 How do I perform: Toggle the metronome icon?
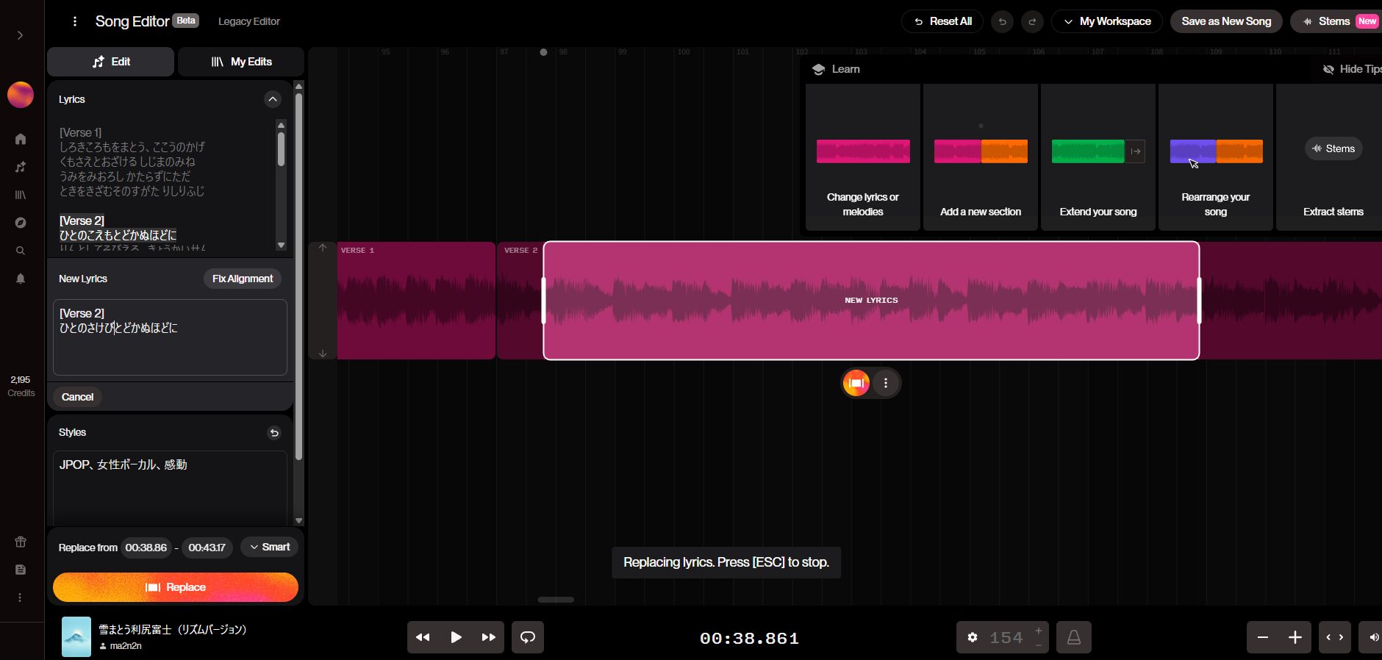[x=1073, y=637]
